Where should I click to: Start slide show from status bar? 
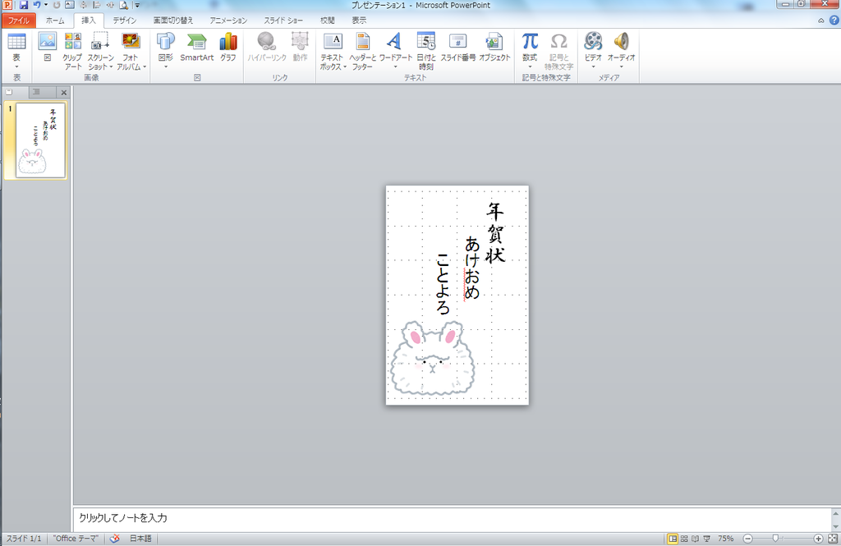tap(707, 539)
